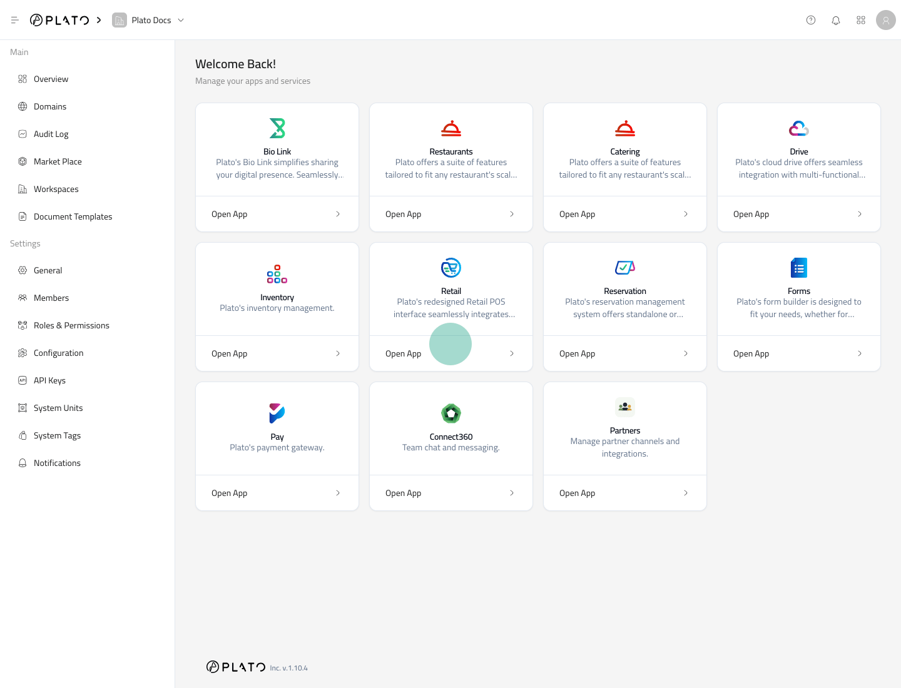Open Configuration settings
The height and width of the screenshot is (688, 901).
[x=87, y=353]
